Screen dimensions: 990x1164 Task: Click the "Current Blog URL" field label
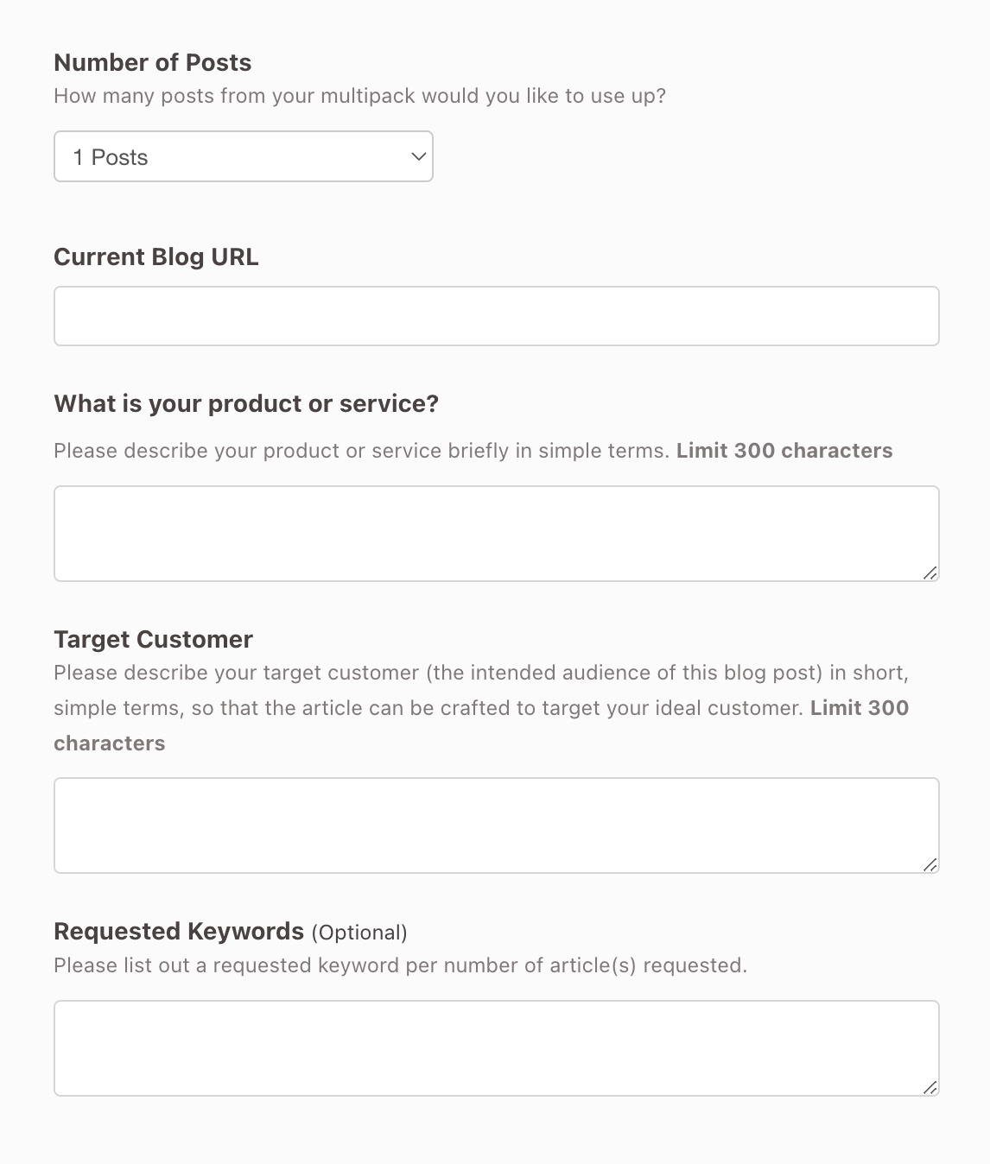(x=156, y=256)
